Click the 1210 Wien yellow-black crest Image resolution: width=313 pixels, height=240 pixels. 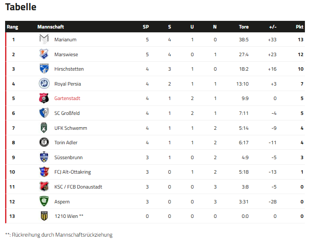44,216
